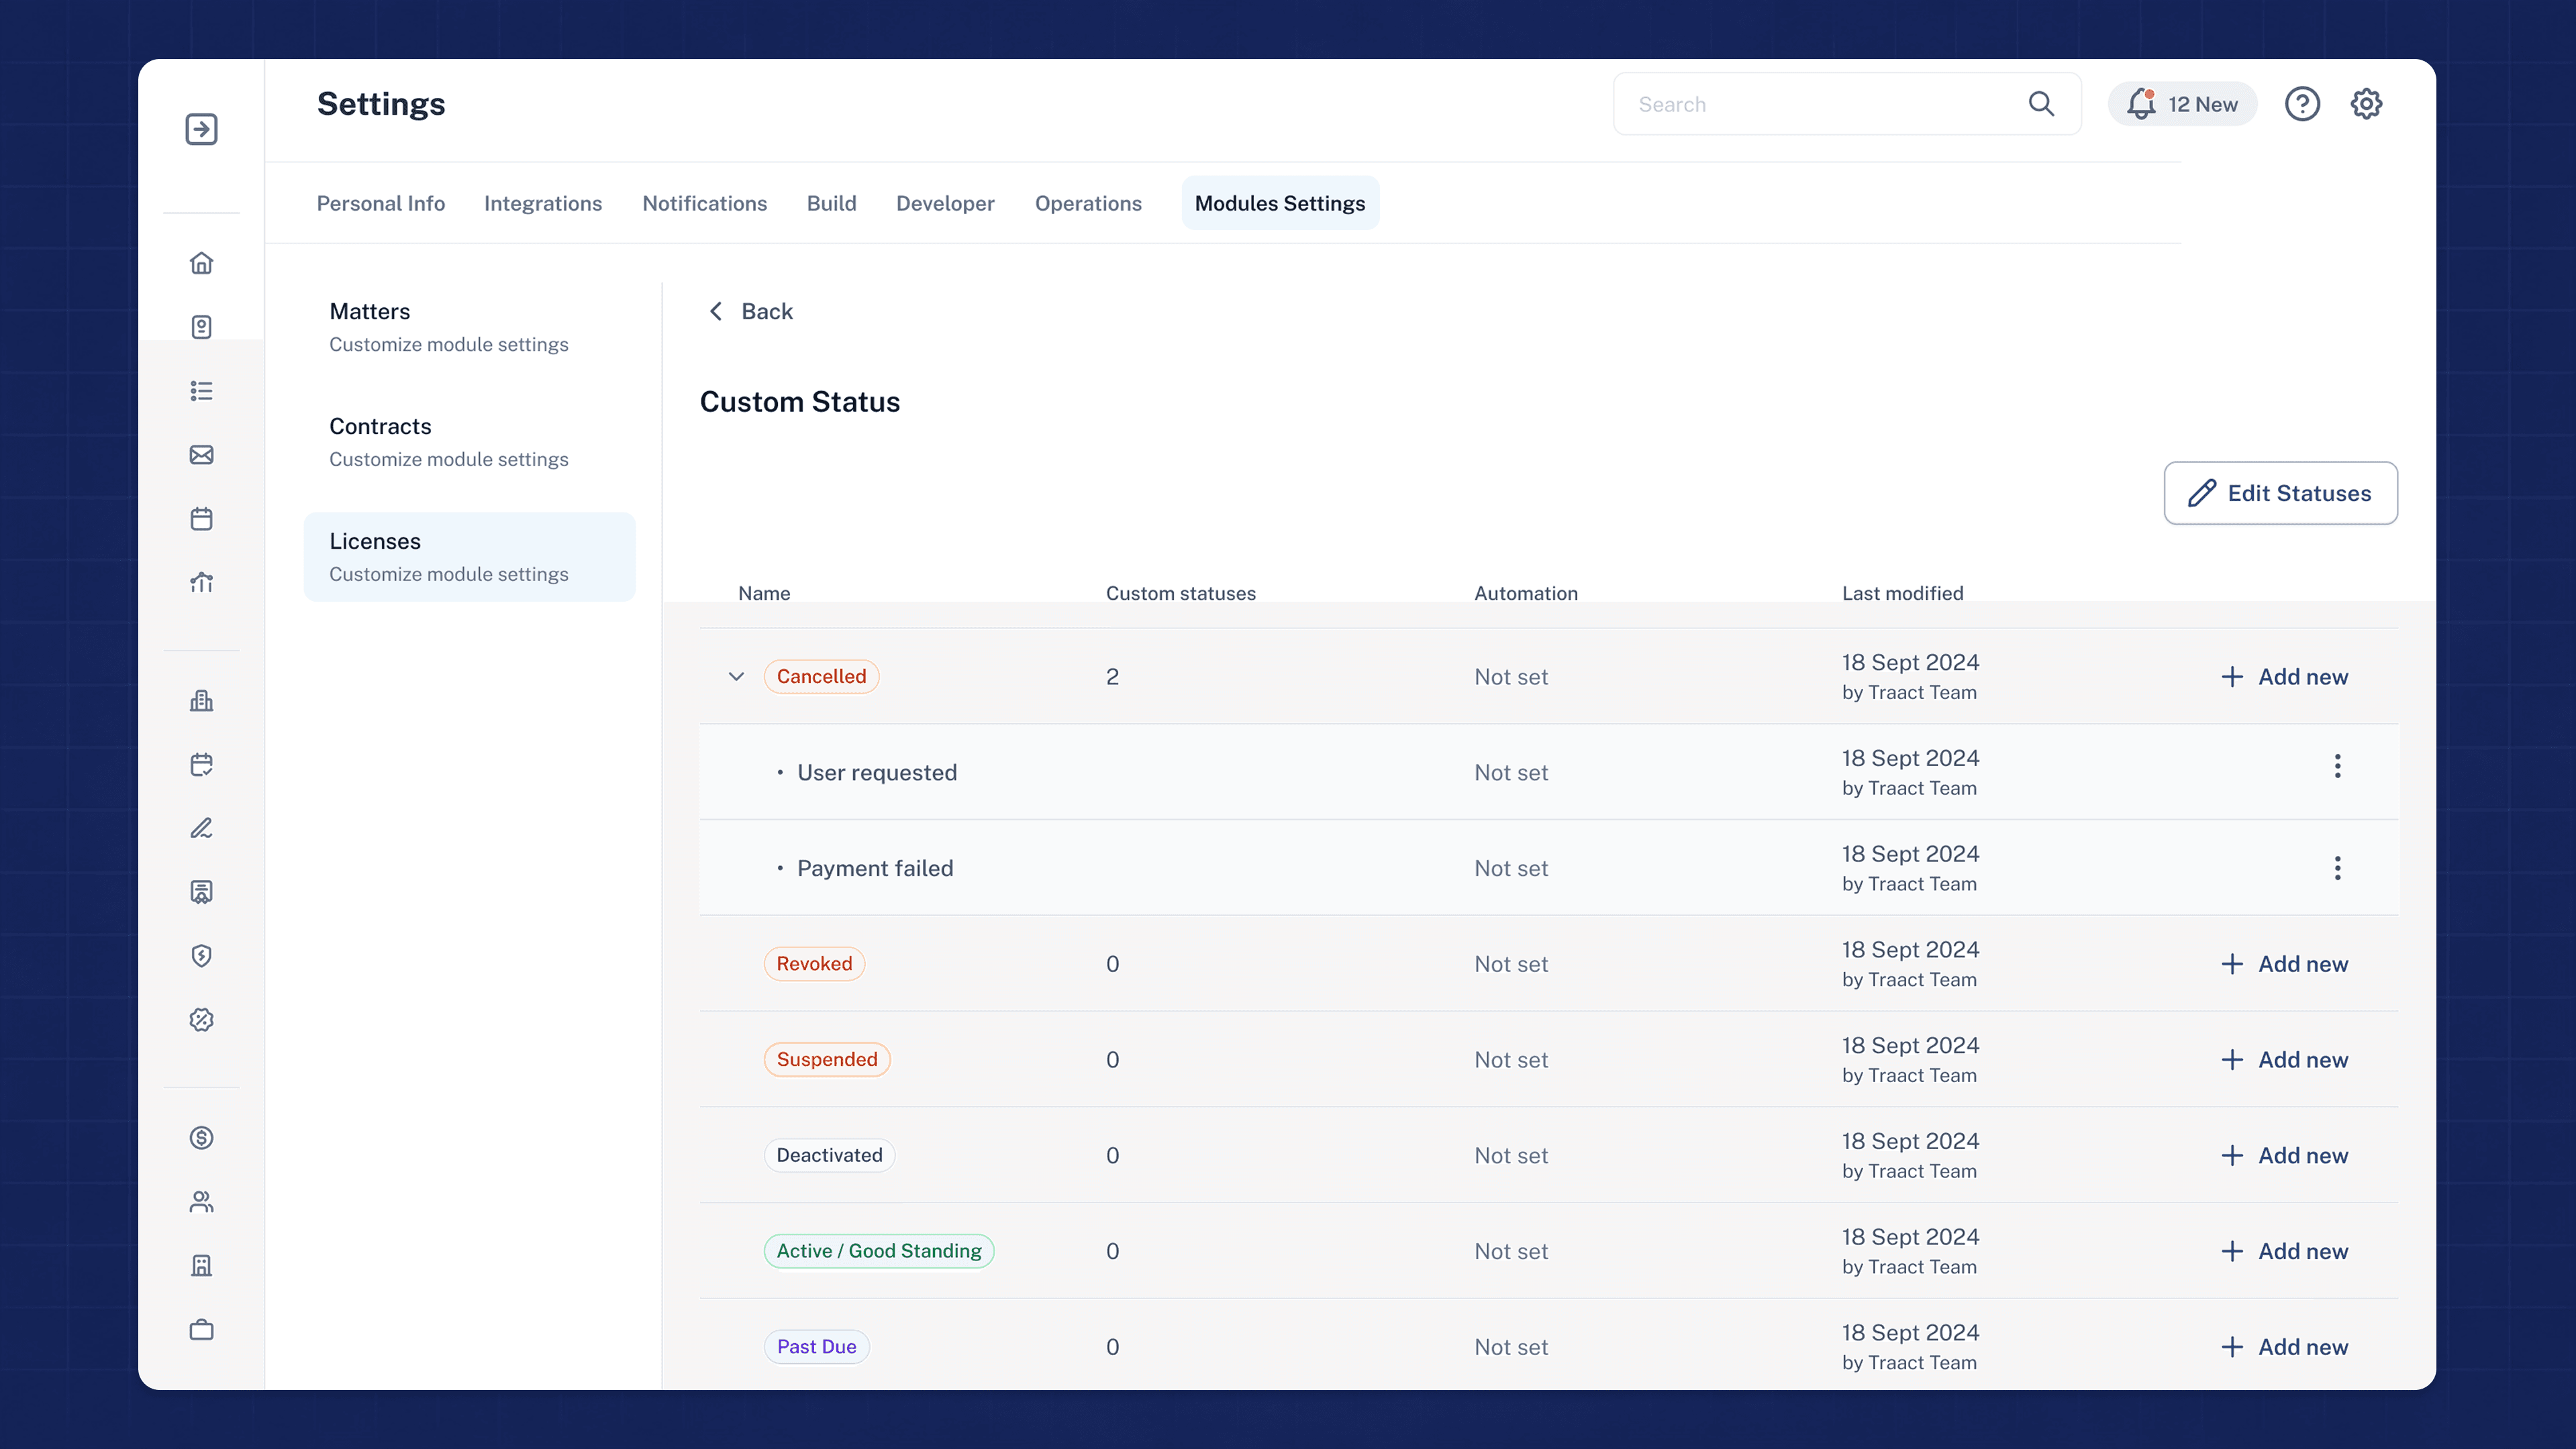Switch to Developer tab
Screen dimensions: 2576x1449
[x=945, y=203]
